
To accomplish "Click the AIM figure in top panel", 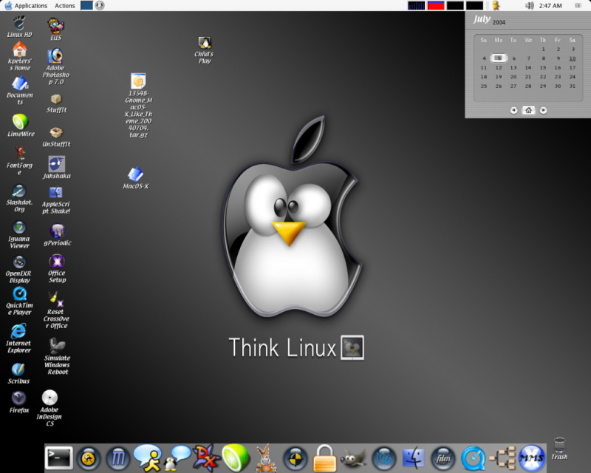I will 496,6.
